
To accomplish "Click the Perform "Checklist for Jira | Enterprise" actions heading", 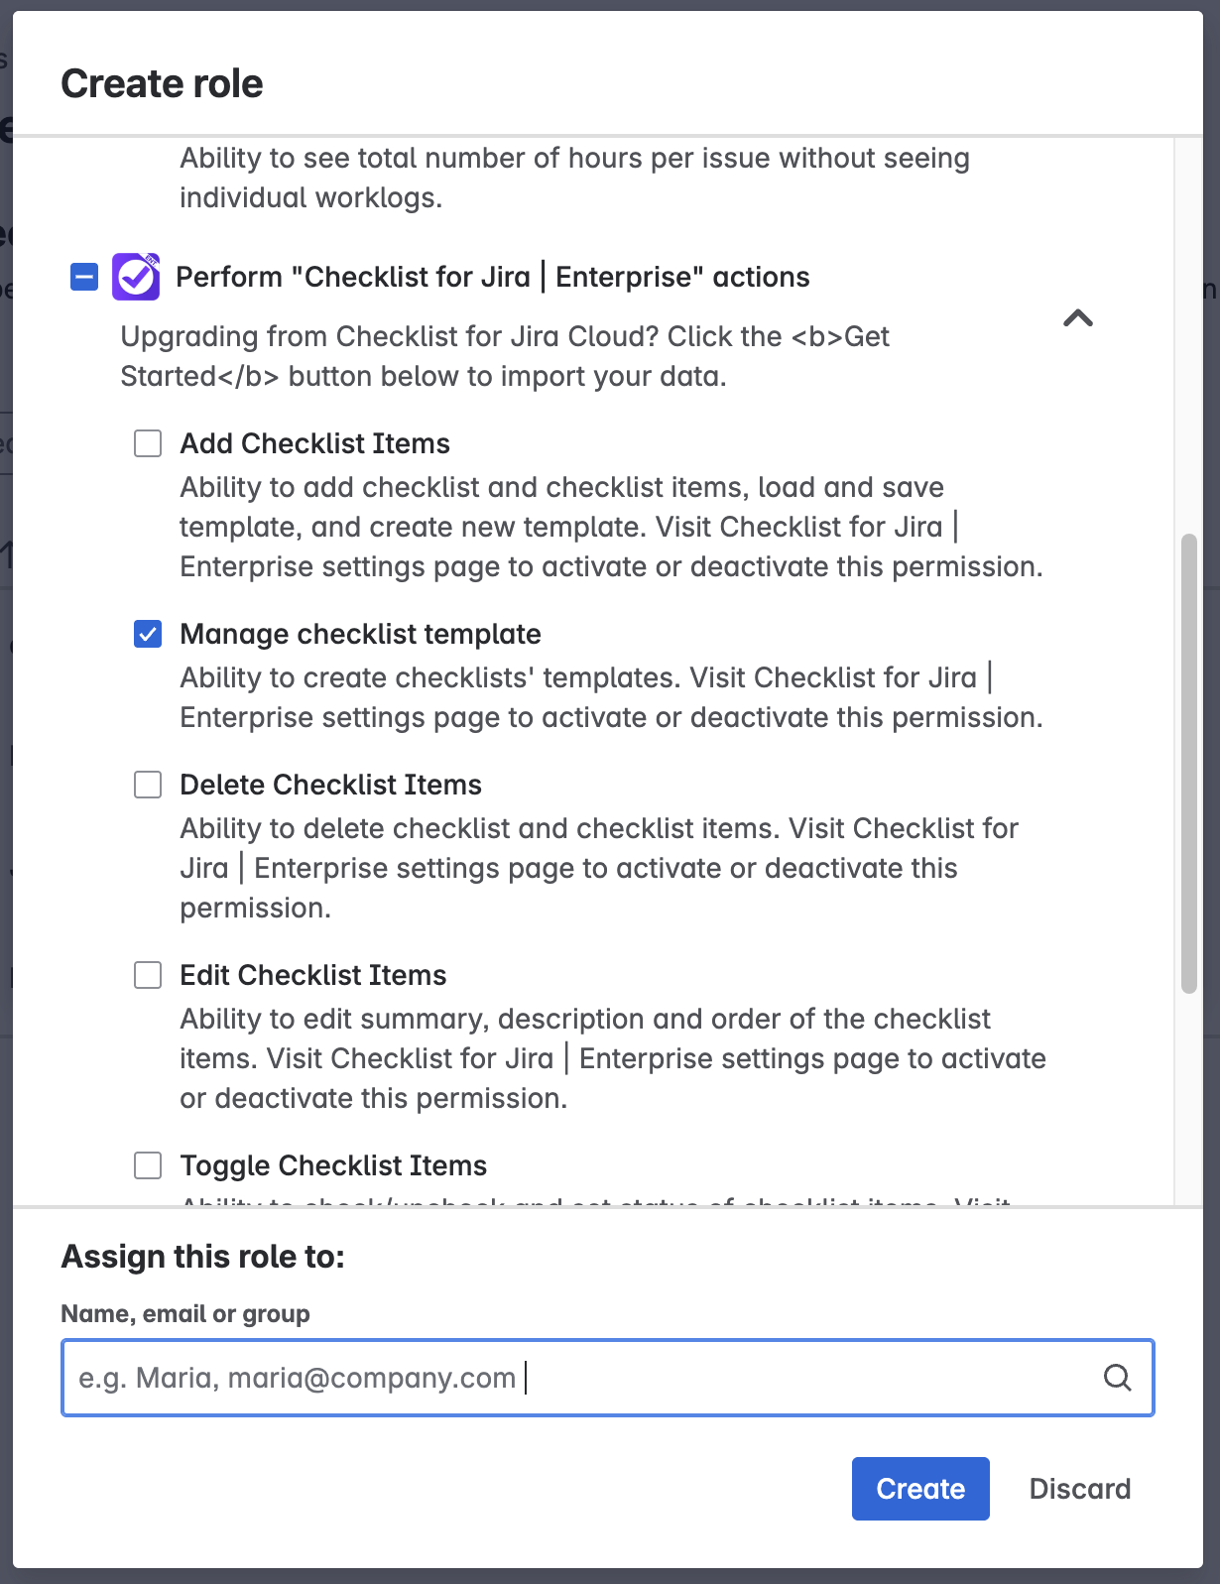I will pos(492,277).
